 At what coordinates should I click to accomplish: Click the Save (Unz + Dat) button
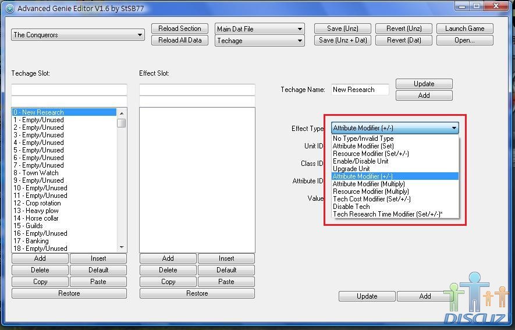[x=343, y=41]
